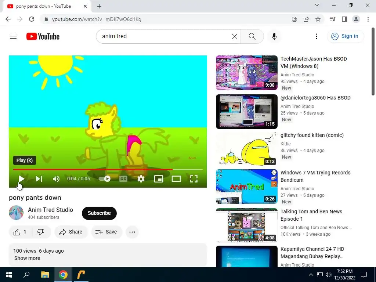The width and height of the screenshot is (376, 282).
Task: Open File Explorer from taskbar
Action: coord(45,275)
